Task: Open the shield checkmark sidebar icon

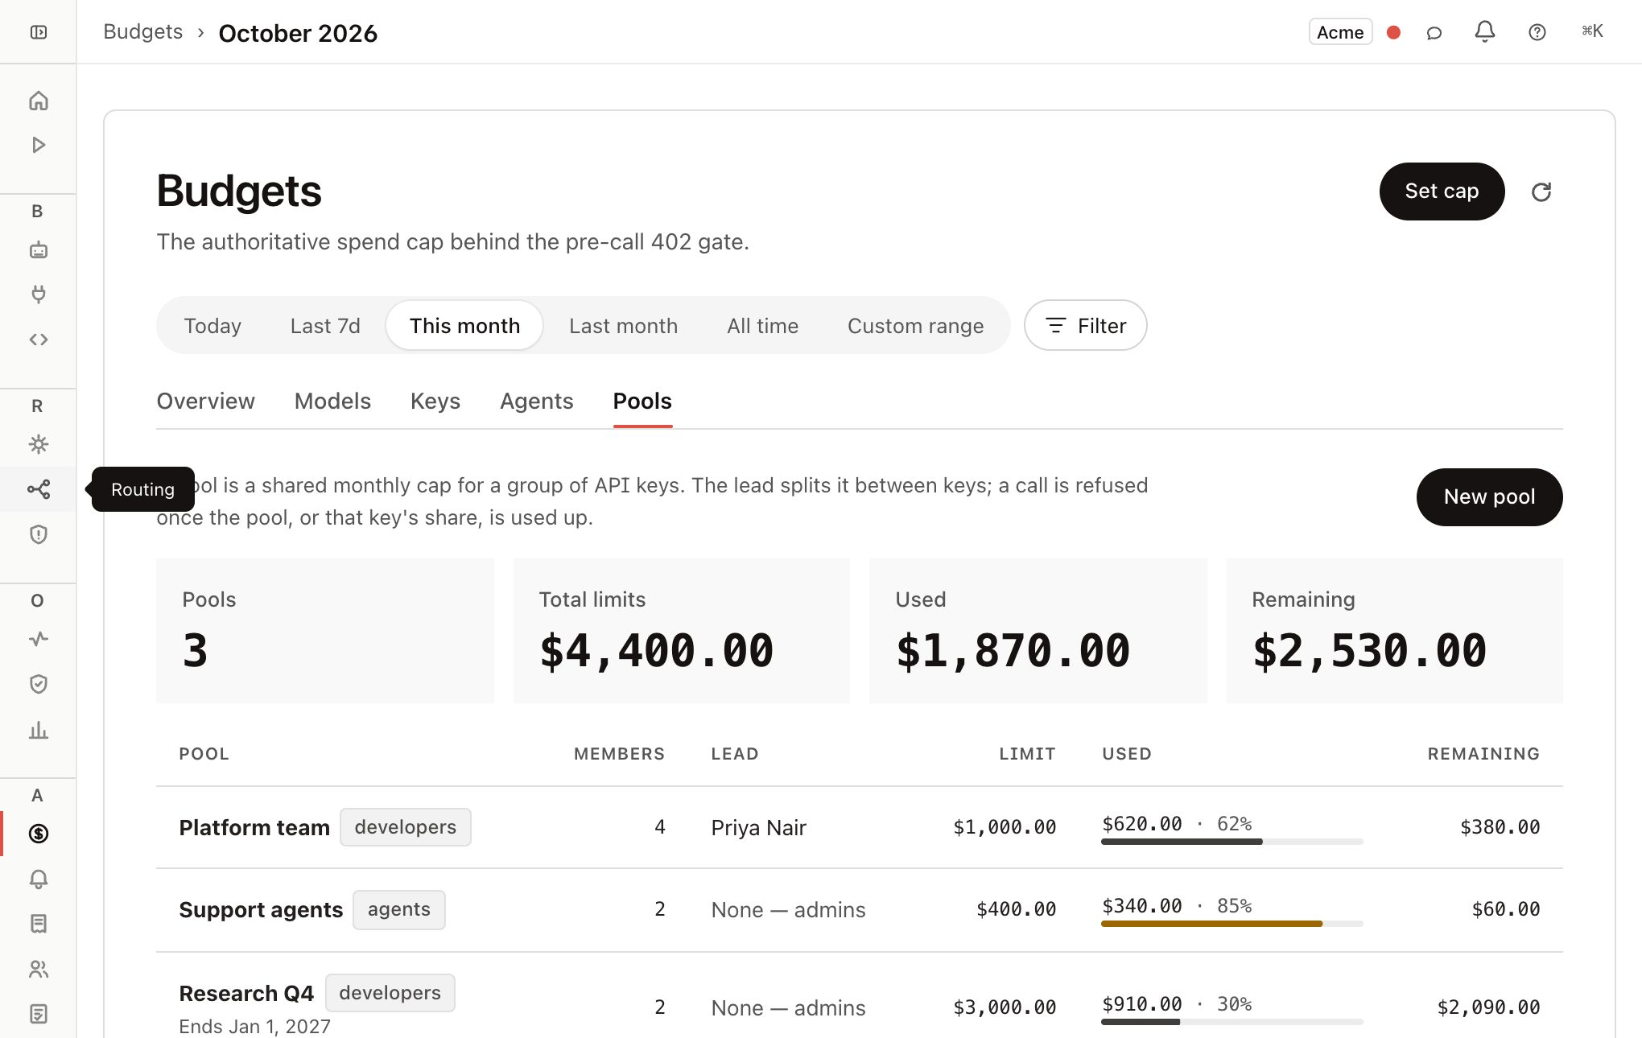Action: pos(38,684)
